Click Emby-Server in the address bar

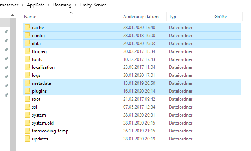point(93,5)
